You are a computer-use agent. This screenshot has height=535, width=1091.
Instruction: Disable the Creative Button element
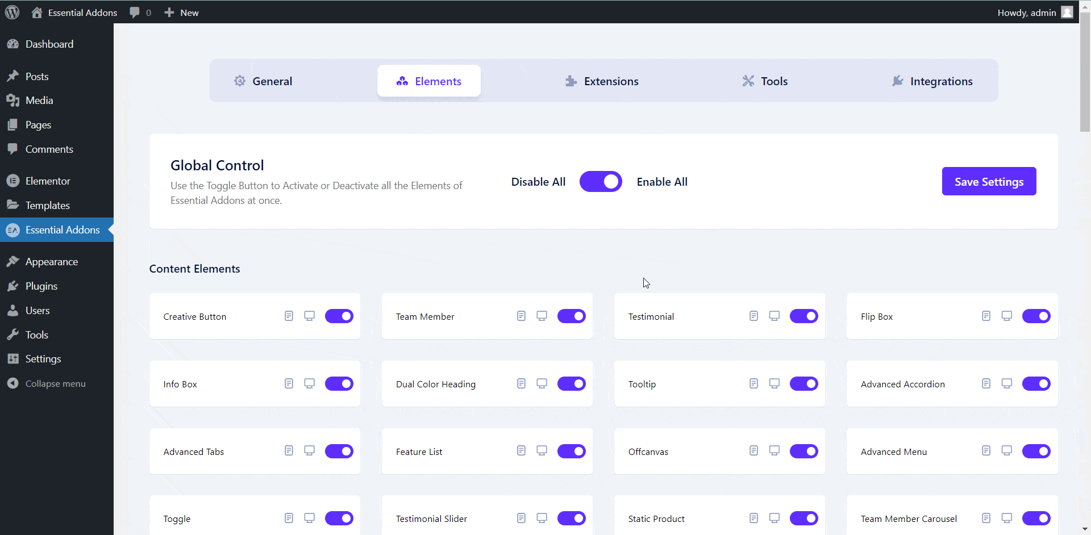pyautogui.click(x=339, y=316)
